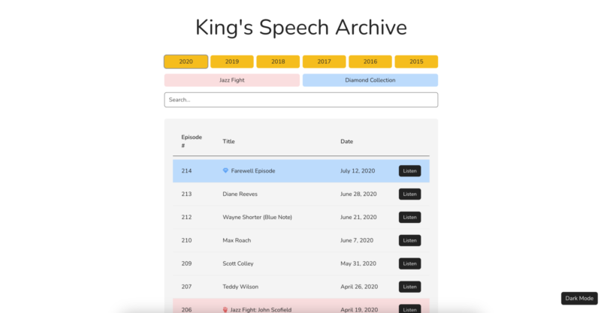Listen to Wayne Shorter (Blue Note) episode
601x313 pixels.
[409, 218]
